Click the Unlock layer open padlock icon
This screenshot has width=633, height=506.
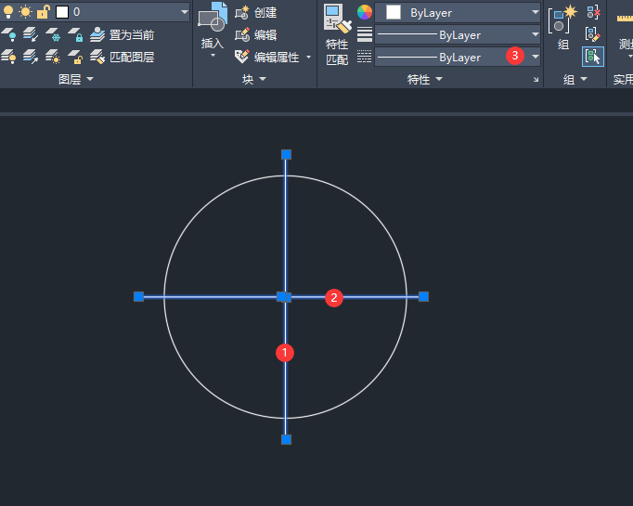coord(75,57)
